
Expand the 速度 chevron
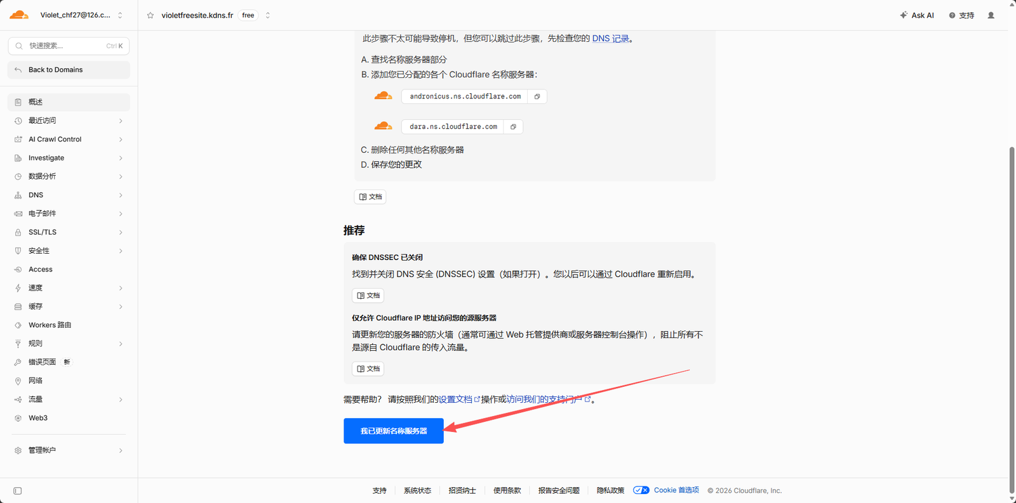(121, 288)
